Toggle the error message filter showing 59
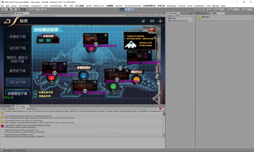The height and width of the screenshot is (152, 254). (161, 109)
